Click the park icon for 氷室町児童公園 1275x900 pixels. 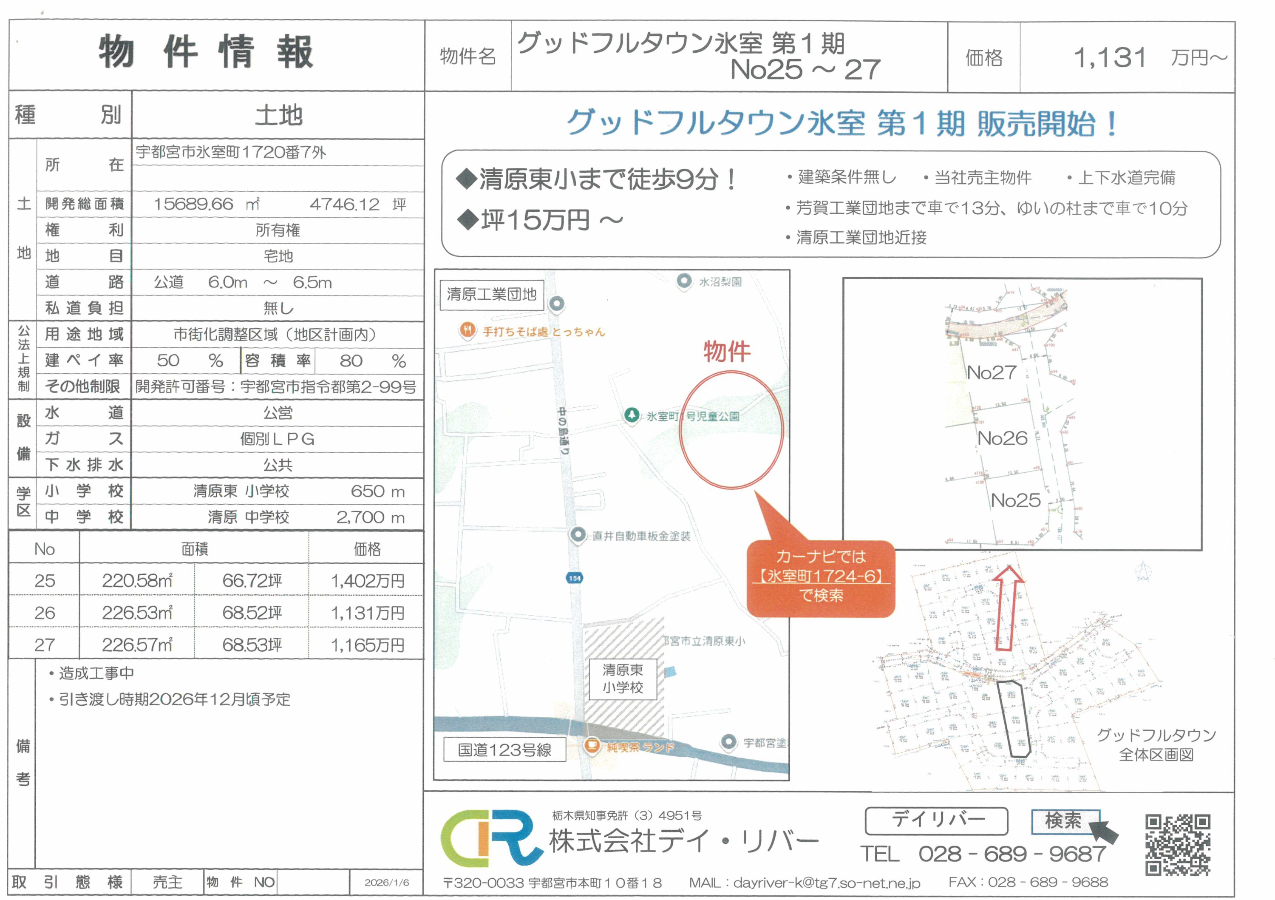tap(632, 415)
